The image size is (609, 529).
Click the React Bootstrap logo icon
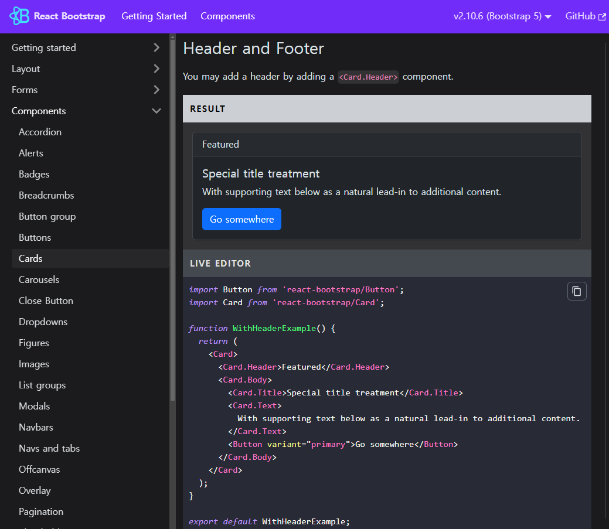pos(19,16)
